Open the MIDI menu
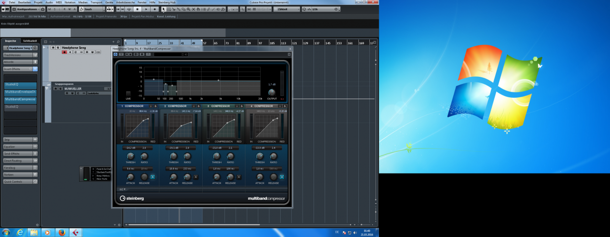This screenshot has height=237, width=610. (59, 2)
